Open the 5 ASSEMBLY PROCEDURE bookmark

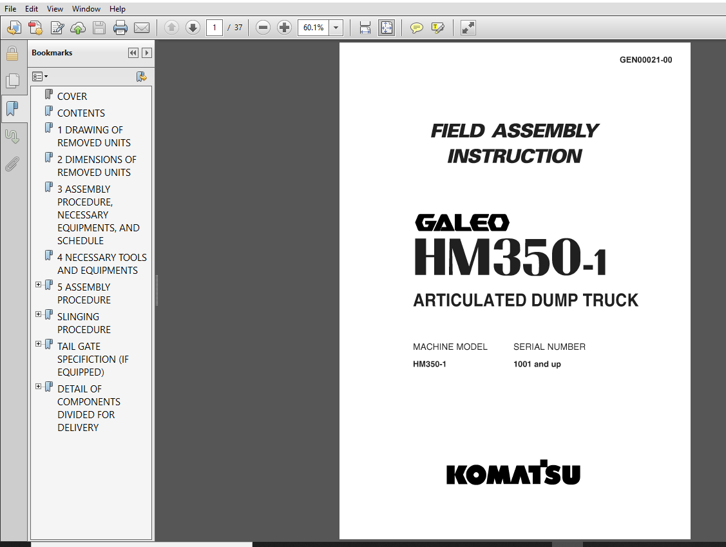84,293
